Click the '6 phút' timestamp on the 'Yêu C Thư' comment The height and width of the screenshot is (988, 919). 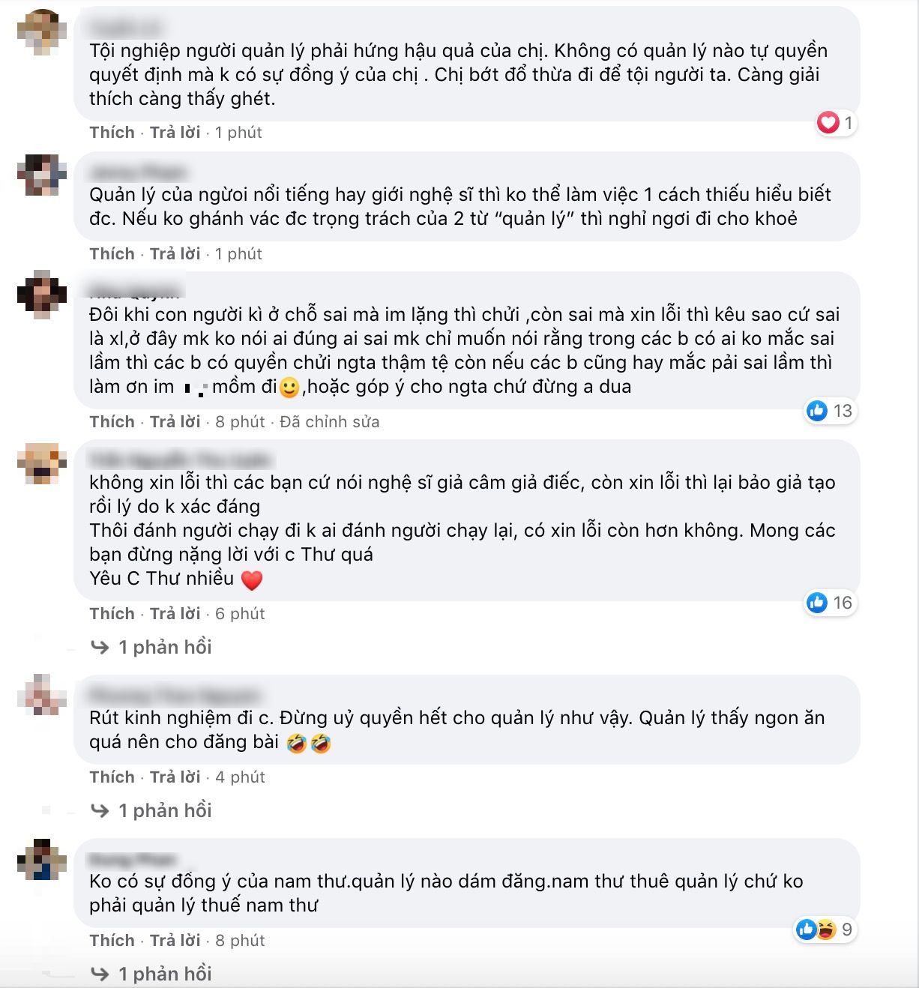240,614
